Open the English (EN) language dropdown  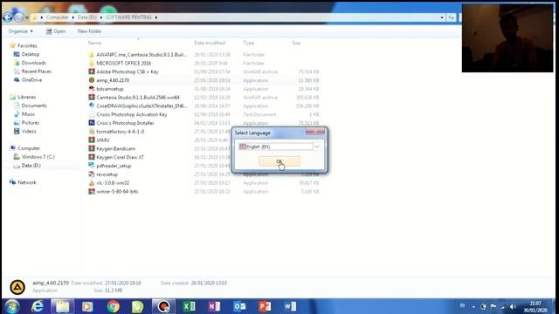tap(316, 147)
